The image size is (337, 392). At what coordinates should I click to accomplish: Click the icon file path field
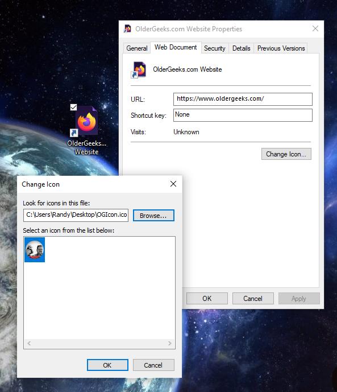pos(76,215)
